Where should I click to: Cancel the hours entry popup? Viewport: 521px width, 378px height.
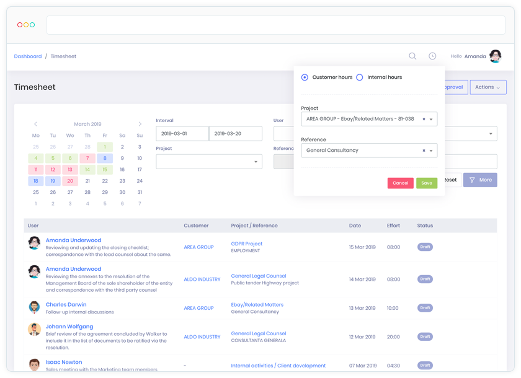(x=401, y=183)
